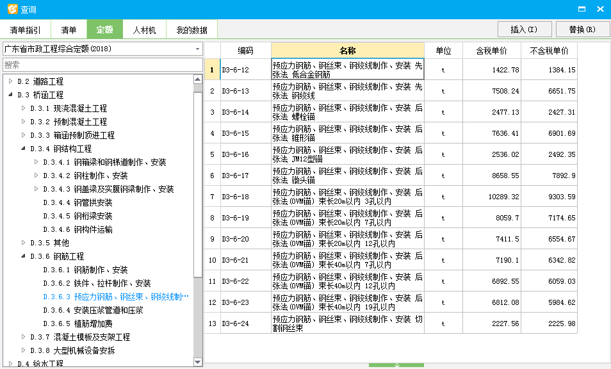Select D.3.6.5 植筋增加费 tree item
This screenshot has height=369, width=611.
click(x=77, y=324)
